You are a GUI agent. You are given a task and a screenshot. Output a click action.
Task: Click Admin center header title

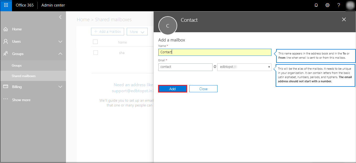pos(53,5)
